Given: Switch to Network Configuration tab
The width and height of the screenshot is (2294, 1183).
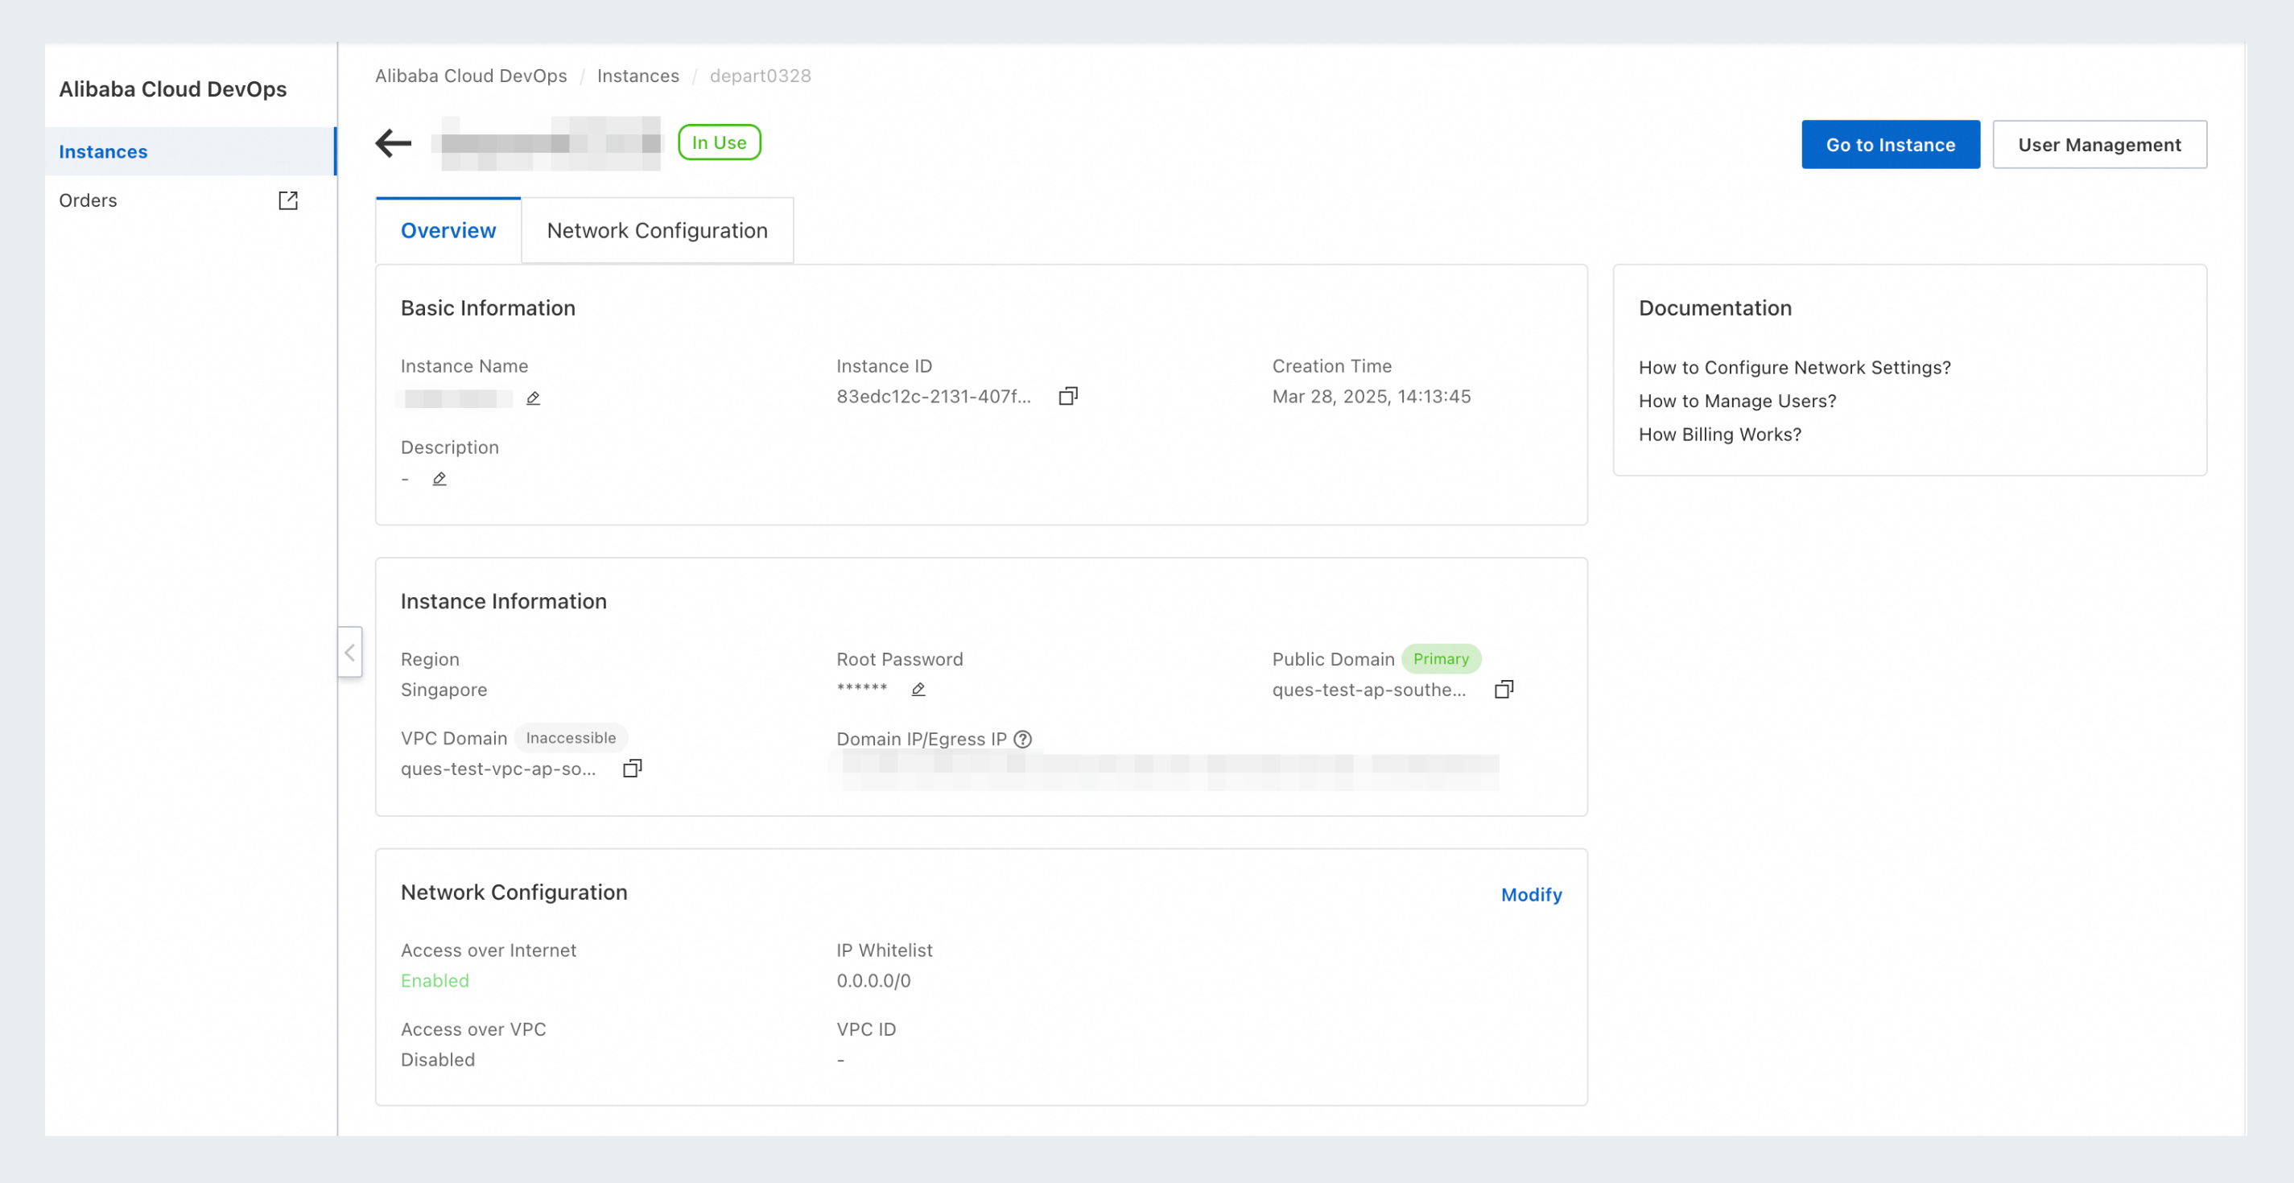Looking at the screenshot, I should pos(656,230).
